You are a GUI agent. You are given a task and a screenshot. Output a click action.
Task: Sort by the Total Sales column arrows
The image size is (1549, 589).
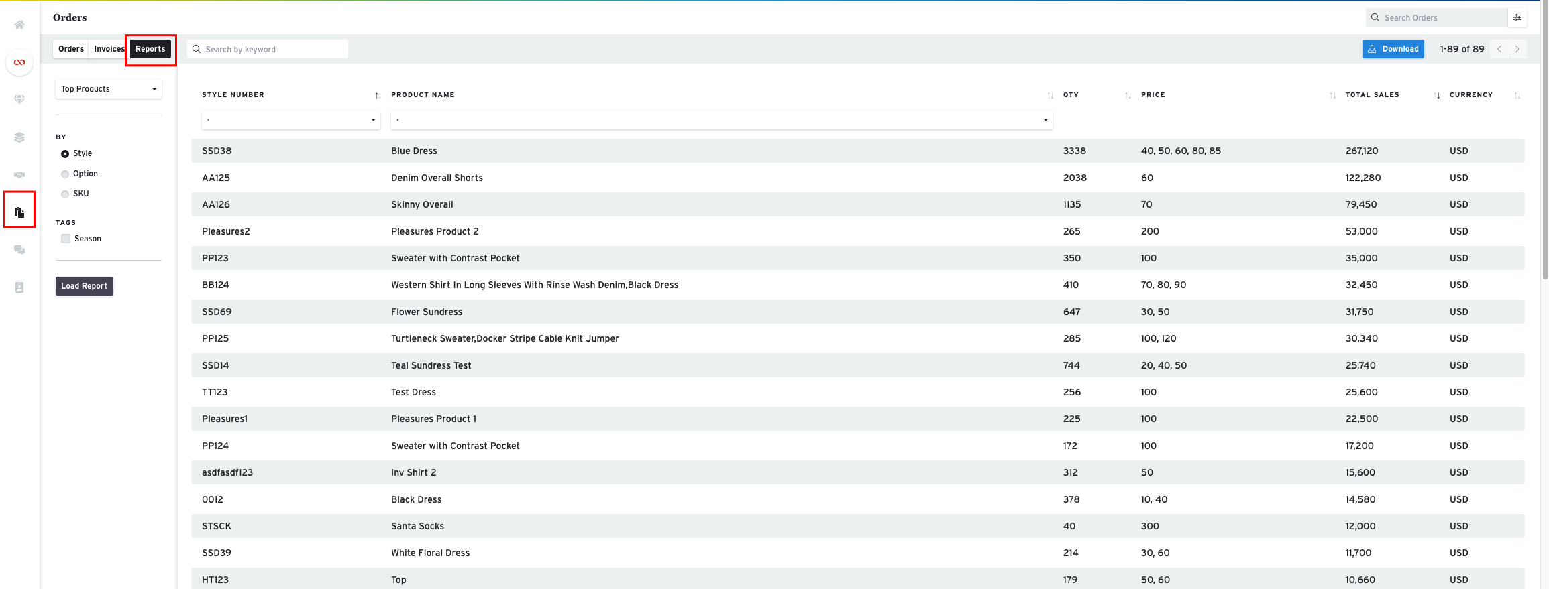1436,95
